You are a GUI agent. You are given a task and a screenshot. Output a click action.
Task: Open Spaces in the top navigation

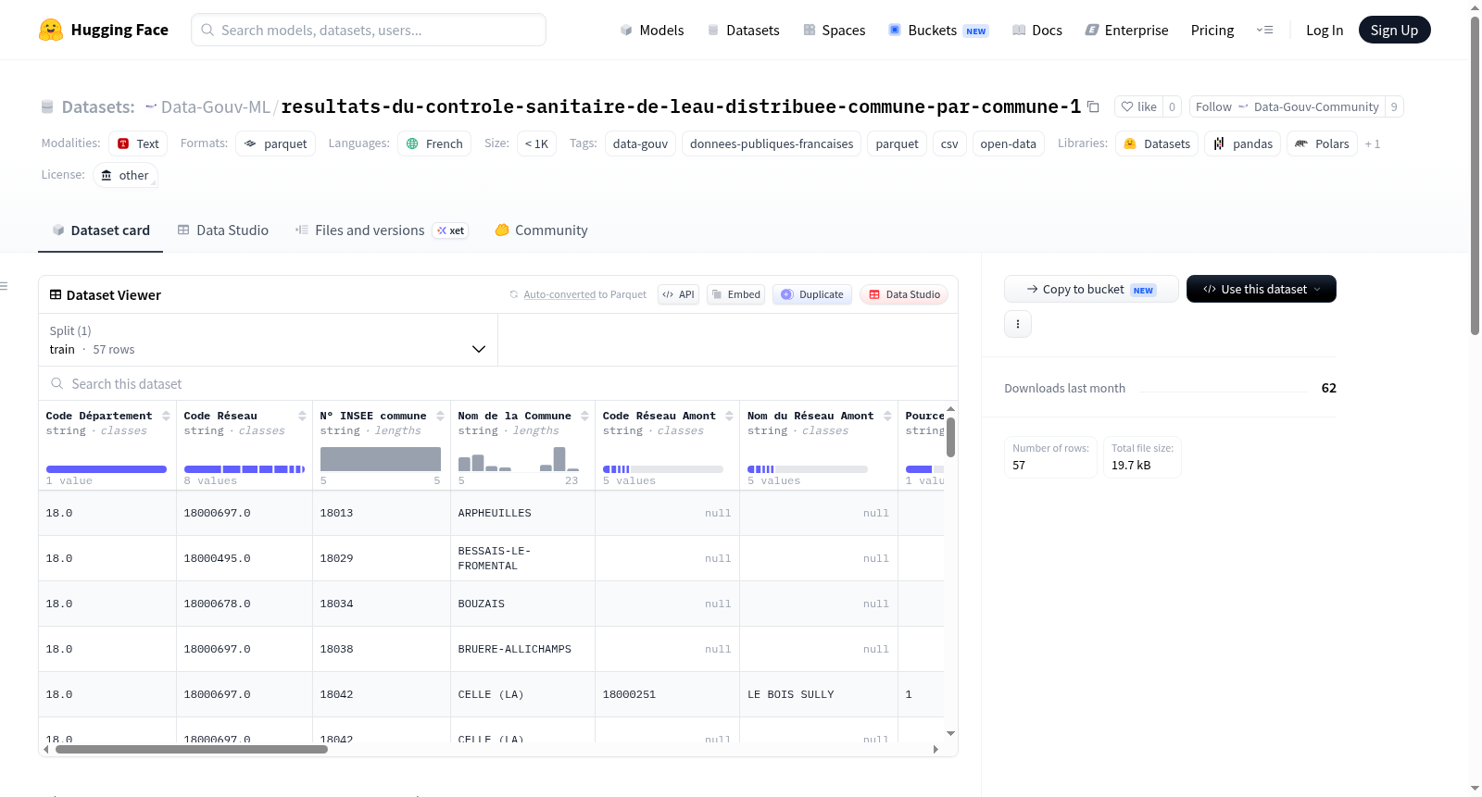click(x=834, y=30)
